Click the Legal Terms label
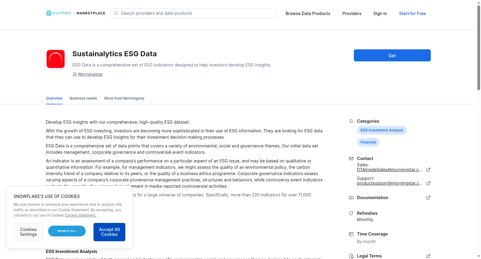 pos(369,256)
